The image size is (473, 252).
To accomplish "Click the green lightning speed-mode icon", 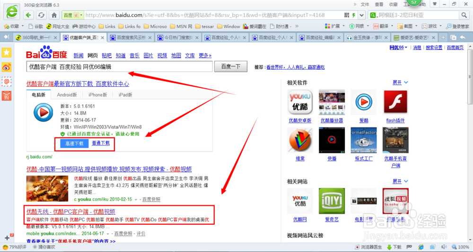I will pyautogui.click(x=353, y=15).
